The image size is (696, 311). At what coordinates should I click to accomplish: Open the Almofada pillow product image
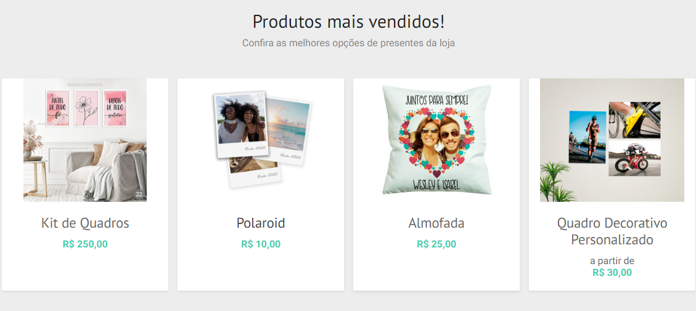(436, 140)
